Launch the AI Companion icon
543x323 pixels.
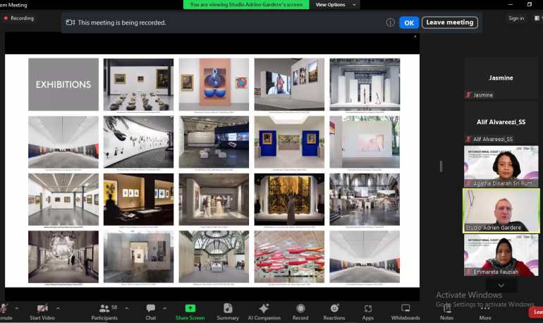264,308
